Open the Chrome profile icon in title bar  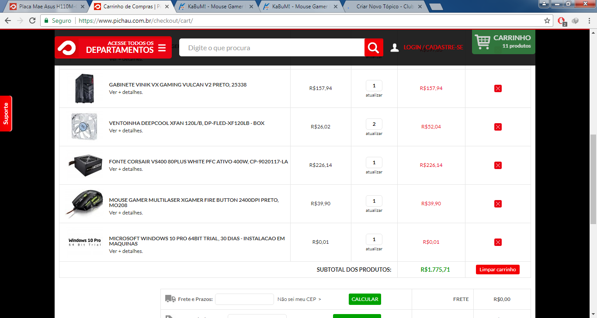pos(544,3)
